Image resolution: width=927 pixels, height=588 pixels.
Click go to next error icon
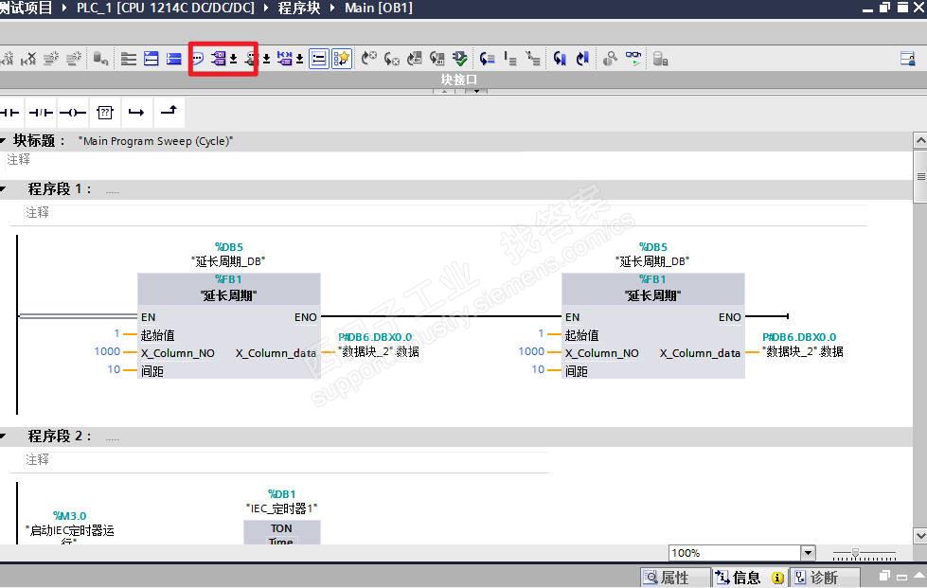point(369,59)
